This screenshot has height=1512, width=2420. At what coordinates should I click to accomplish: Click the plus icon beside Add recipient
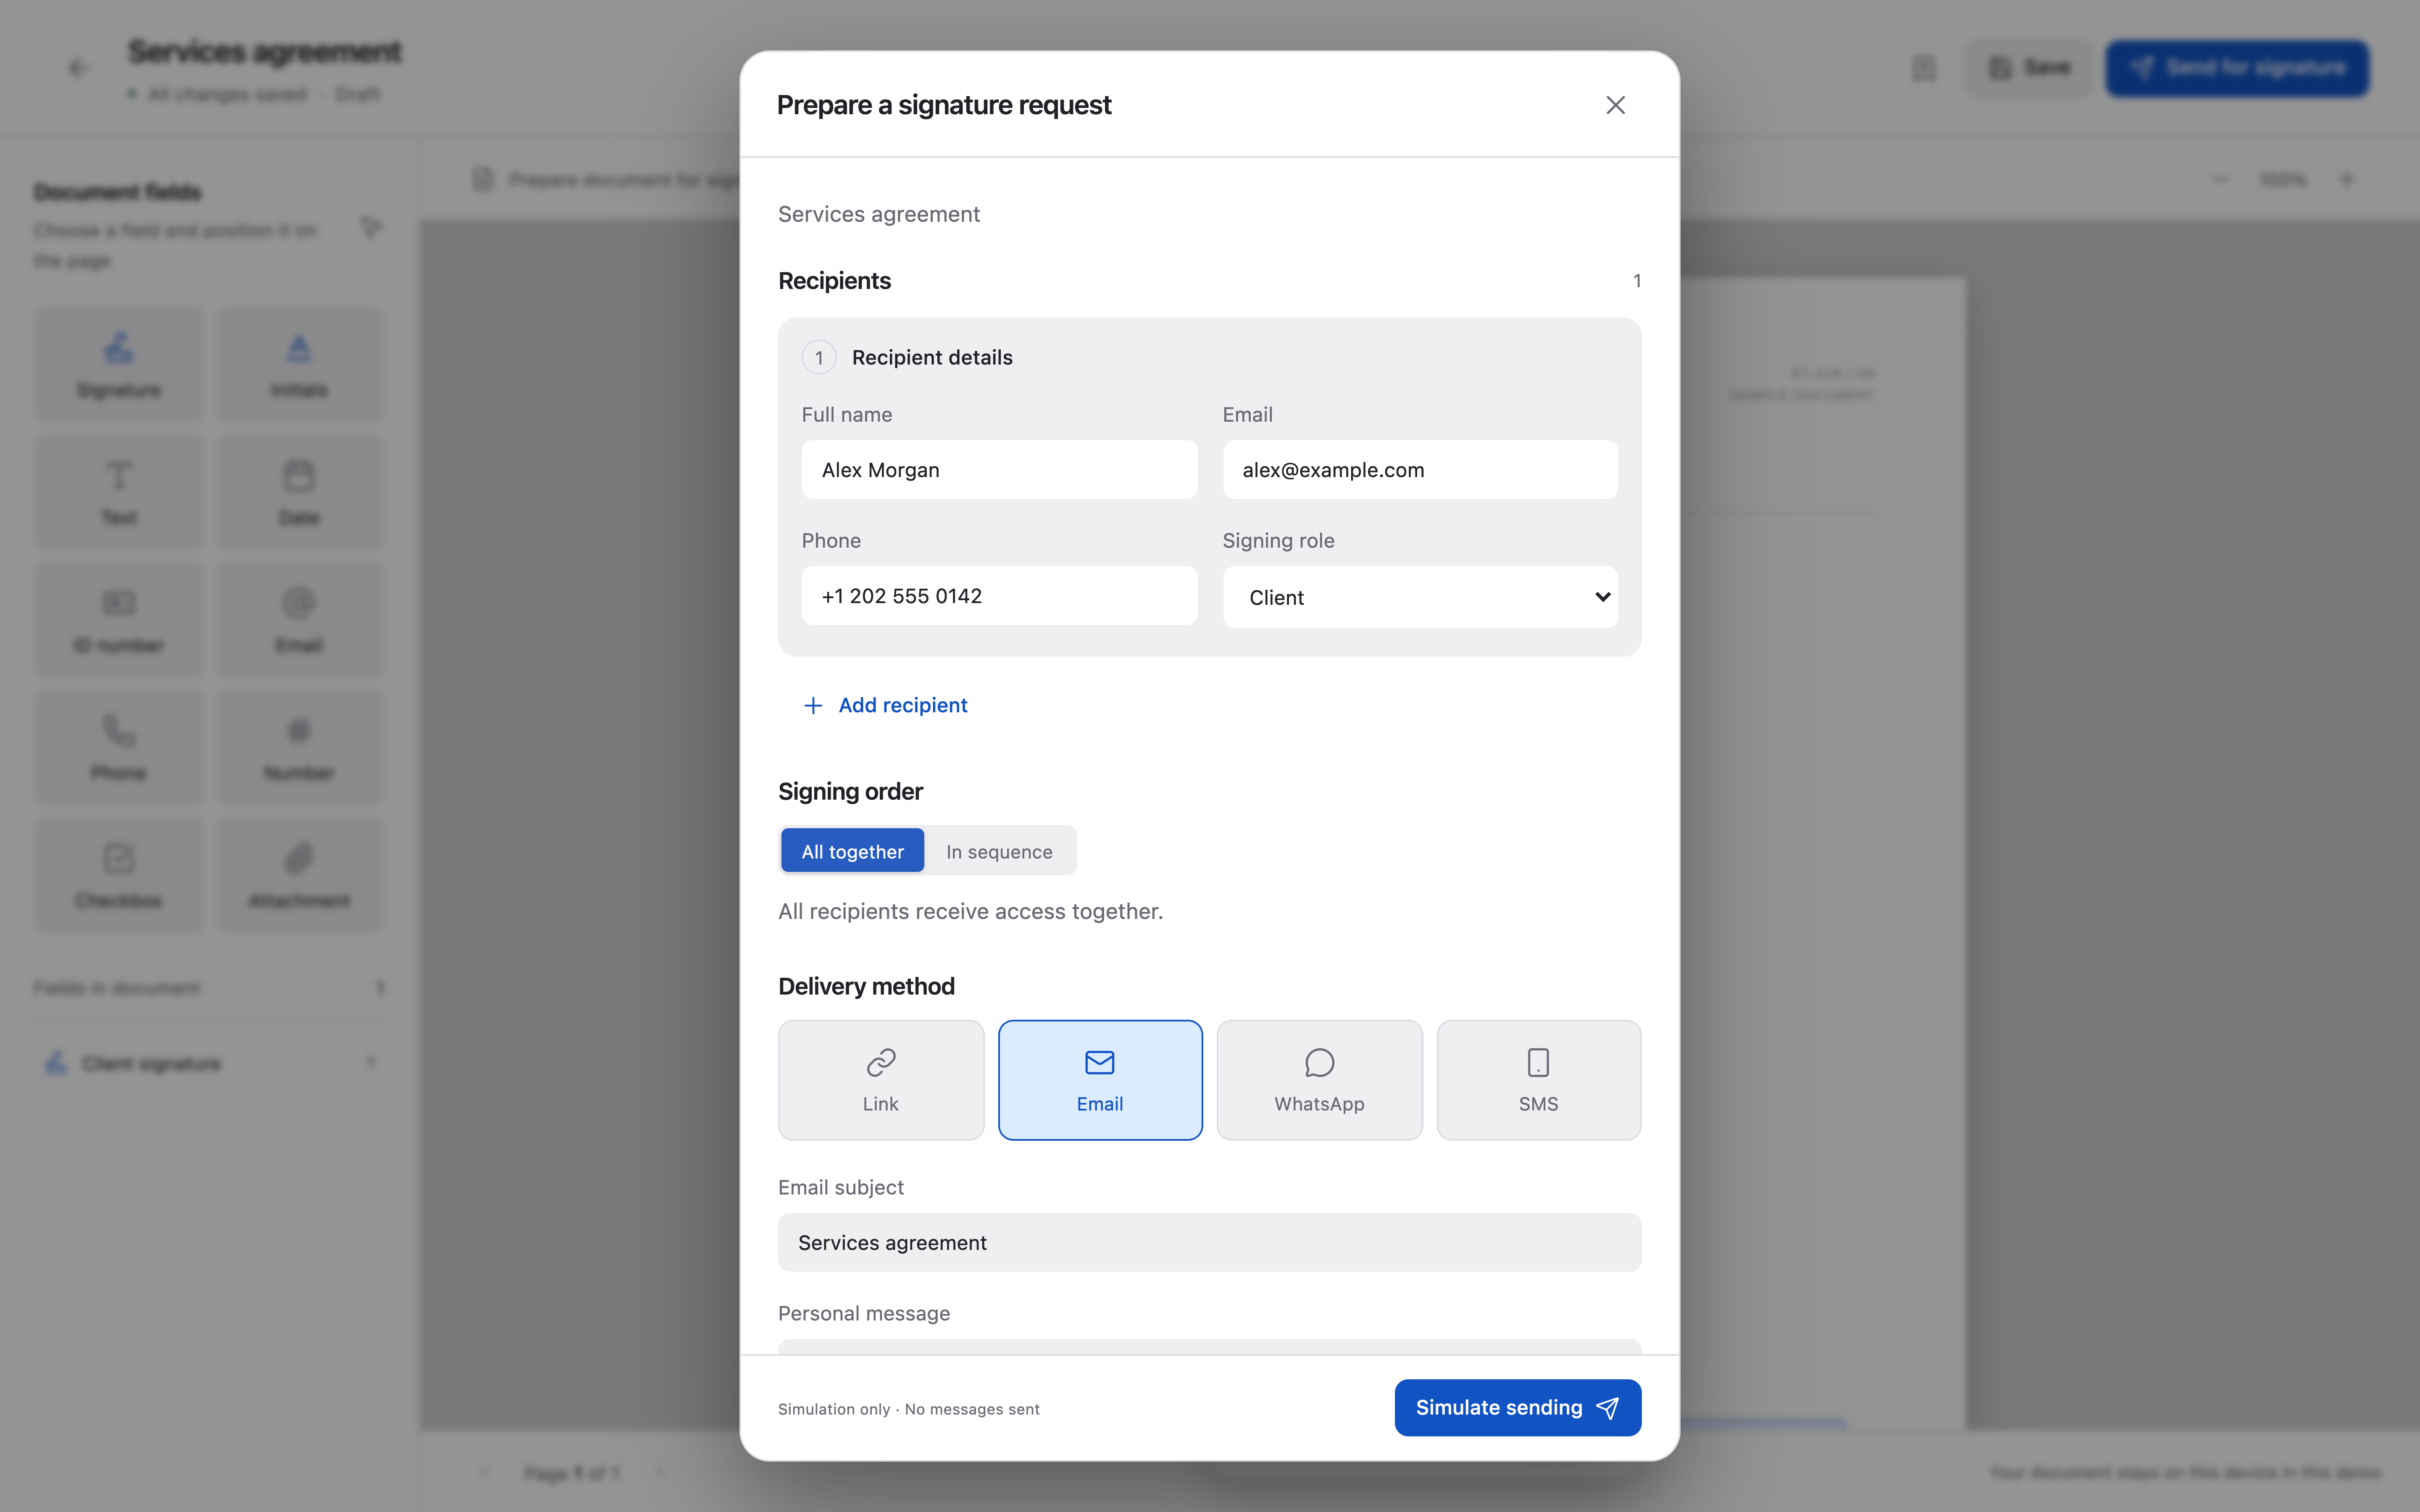pyautogui.click(x=813, y=706)
